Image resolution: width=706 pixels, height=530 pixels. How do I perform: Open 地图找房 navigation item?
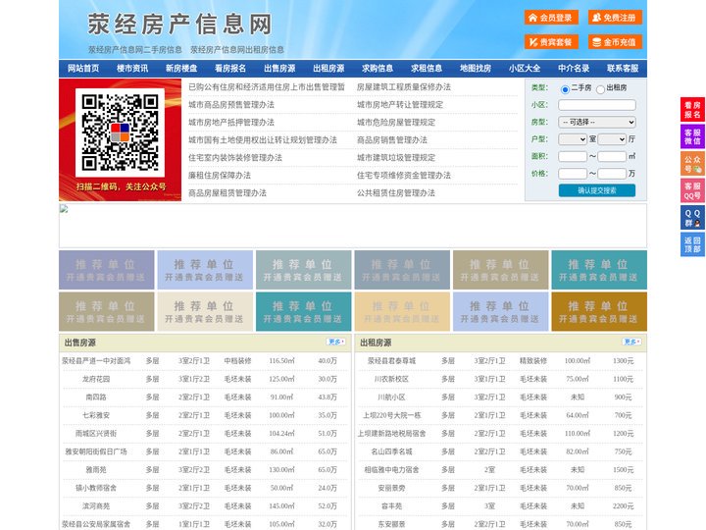point(476,69)
